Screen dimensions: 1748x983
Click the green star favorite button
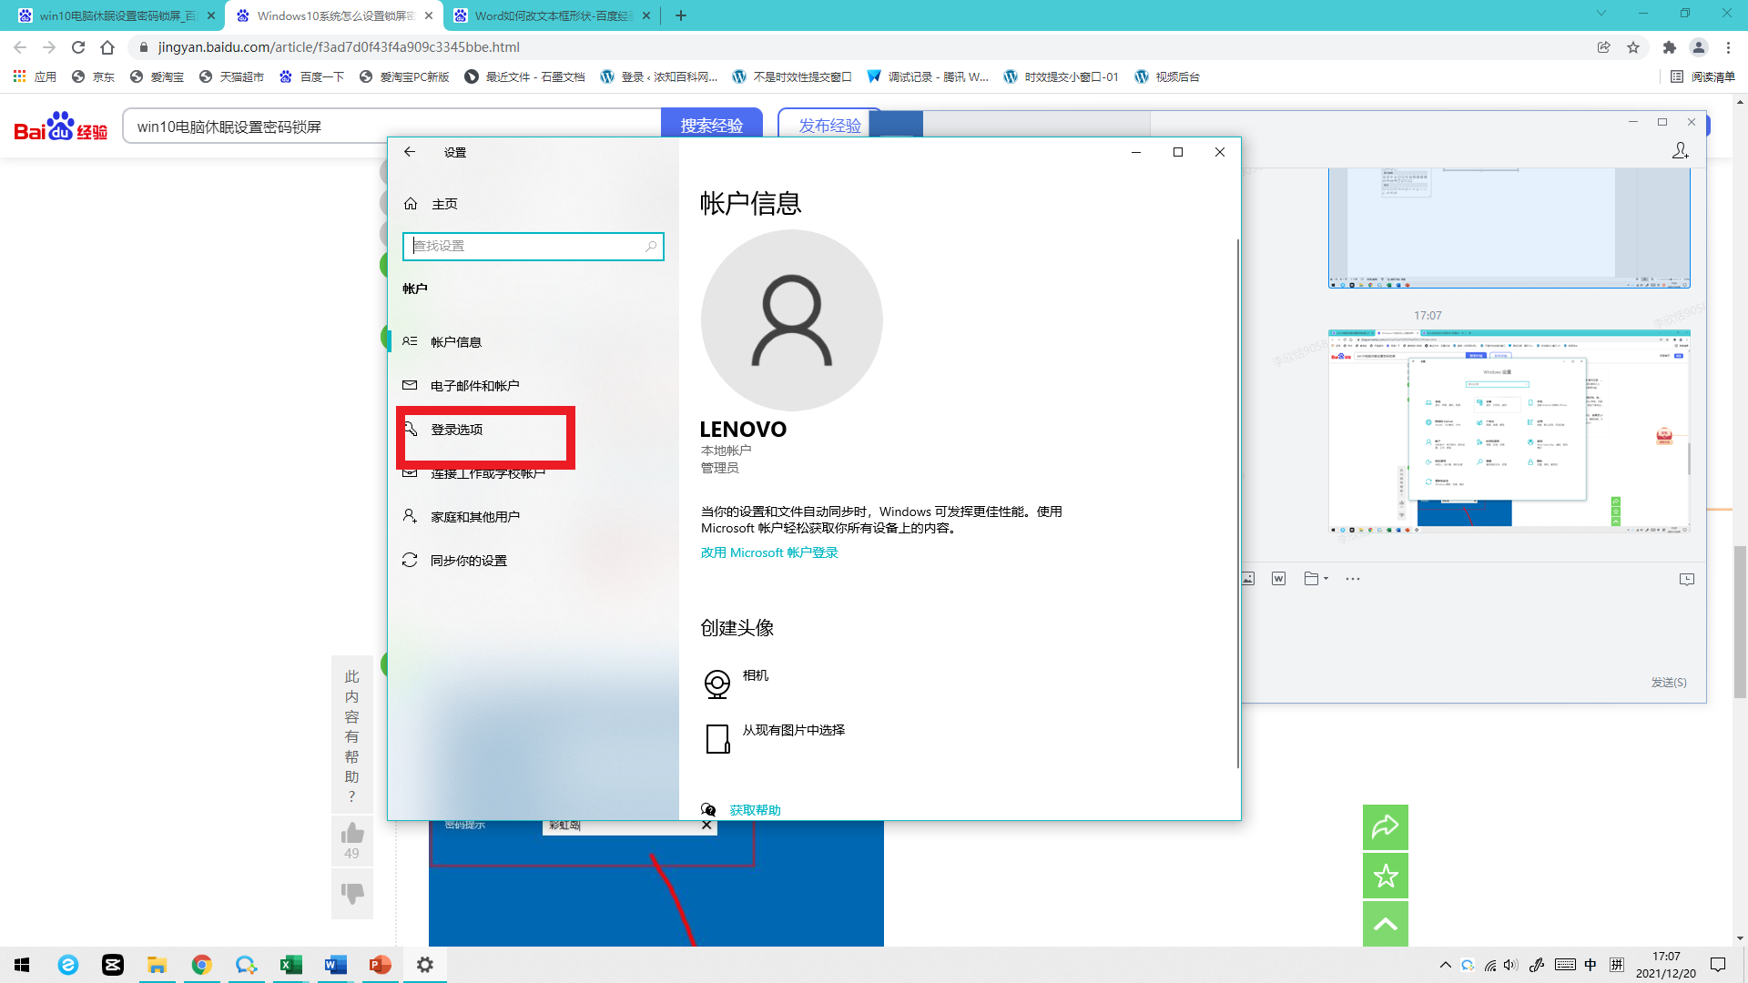(x=1385, y=876)
